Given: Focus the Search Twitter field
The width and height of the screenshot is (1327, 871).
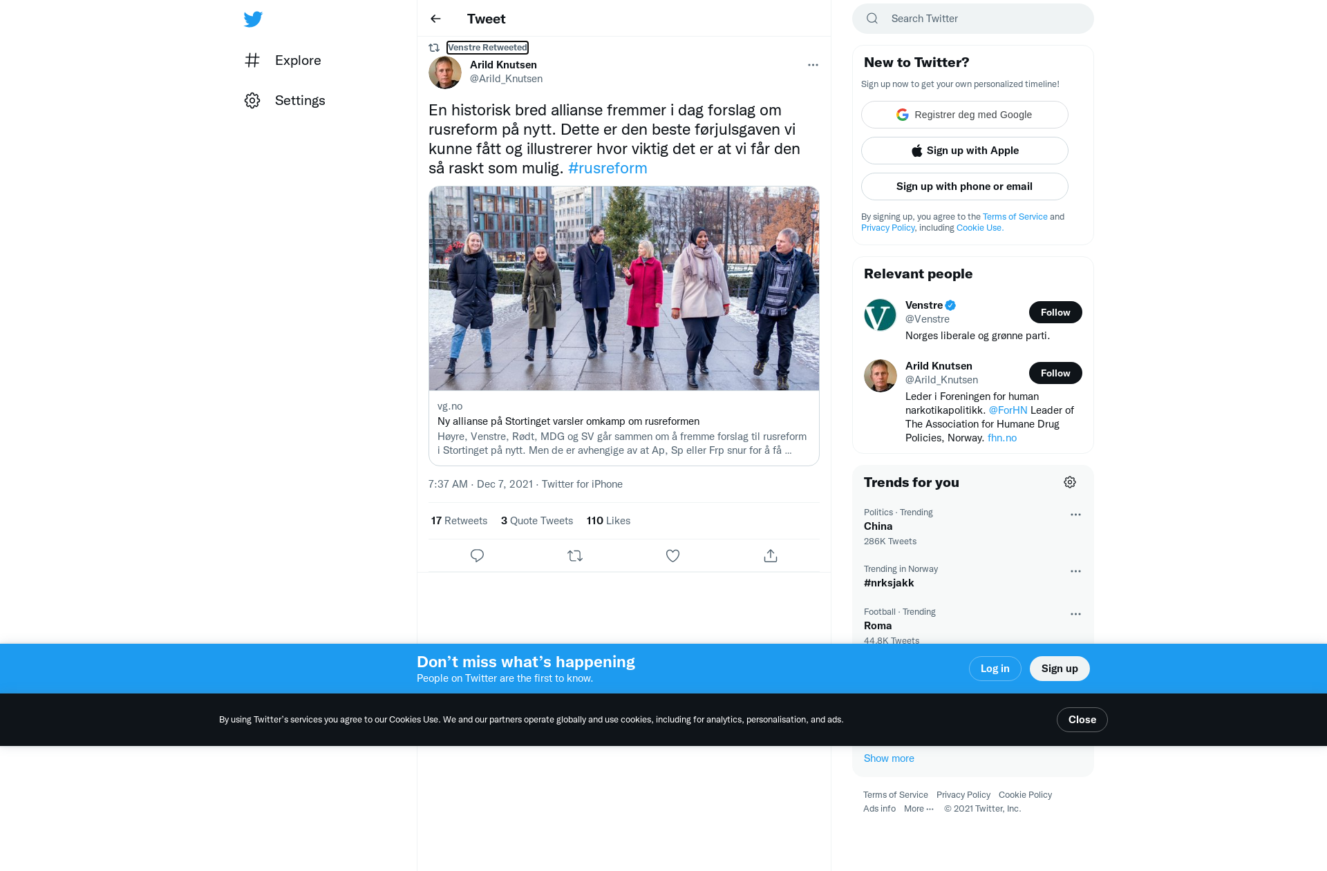Looking at the screenshot, I should pyautogui.click(x=973, y=19).
